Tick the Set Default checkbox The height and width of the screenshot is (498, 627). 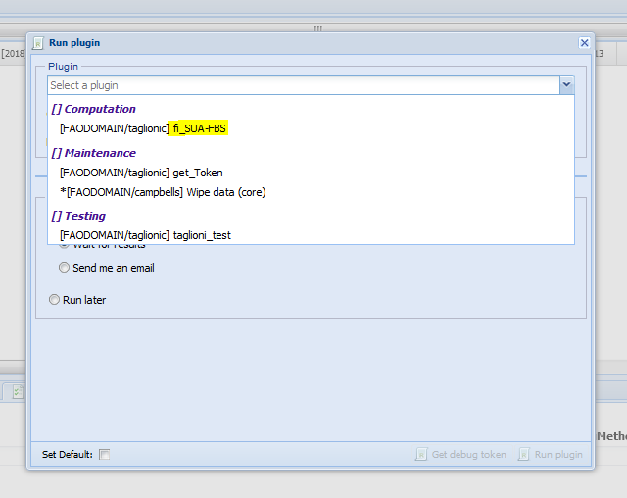105,455
